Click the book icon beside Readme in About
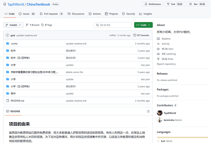The height and width of the screenshot is (143, 211). point(158,39)
